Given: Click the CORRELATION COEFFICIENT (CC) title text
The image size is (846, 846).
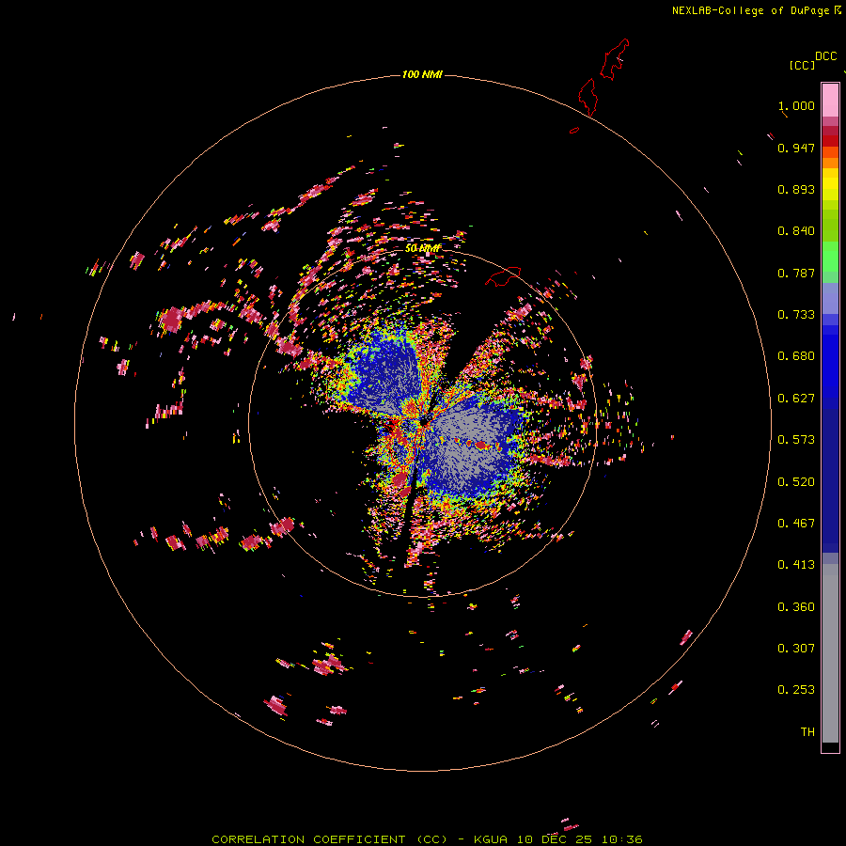Looking at the screenshot, I should pos(329,839).
